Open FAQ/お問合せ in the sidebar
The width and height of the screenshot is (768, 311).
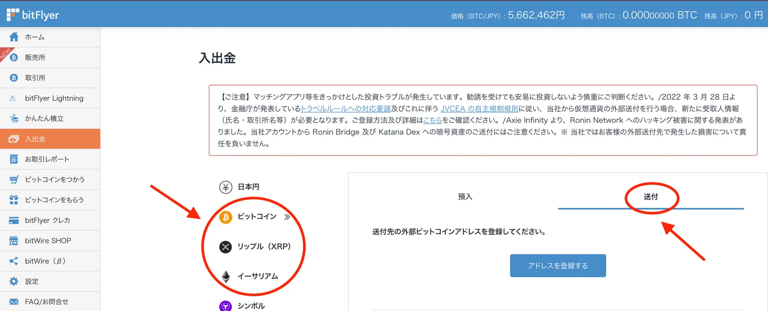click(50, 302)
